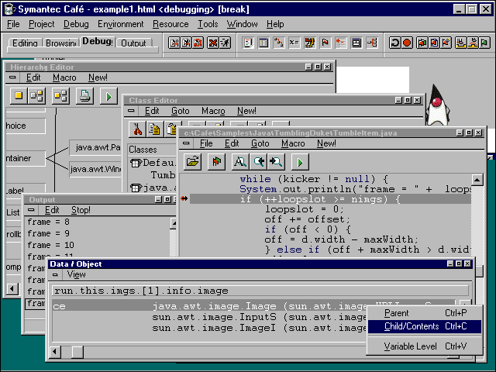Click the scissors cut icon in Class Editor
The height and width of the screenshot is (372, 496).
pos(137,129)
